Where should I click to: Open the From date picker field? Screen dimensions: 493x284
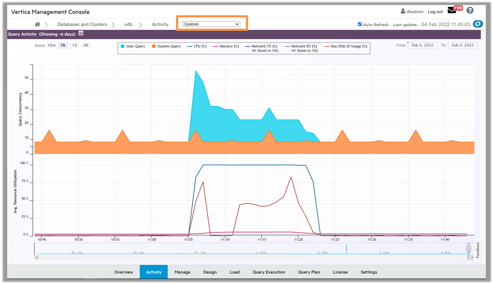[x=422, y=45]
